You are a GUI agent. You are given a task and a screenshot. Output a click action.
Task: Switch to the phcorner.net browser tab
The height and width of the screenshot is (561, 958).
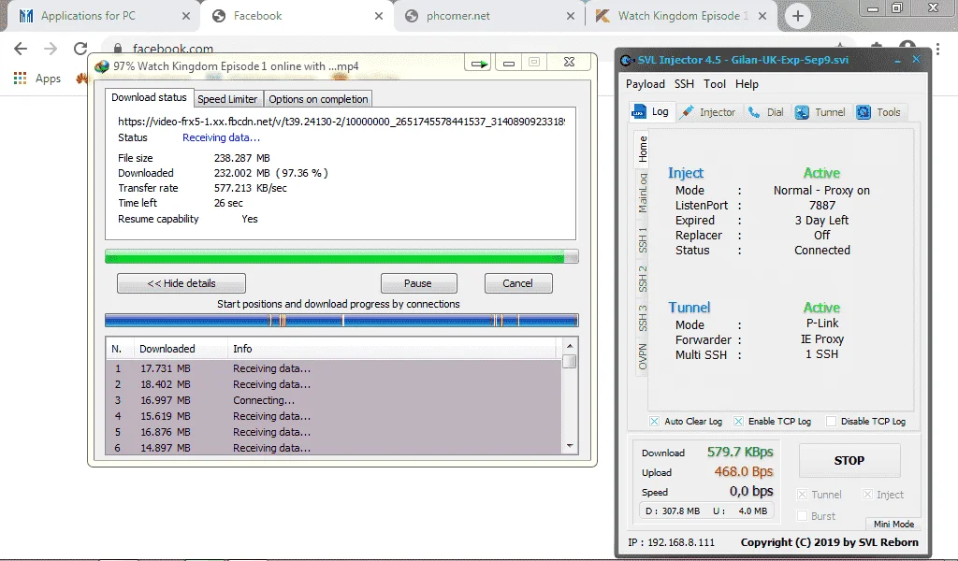[457, 16]
